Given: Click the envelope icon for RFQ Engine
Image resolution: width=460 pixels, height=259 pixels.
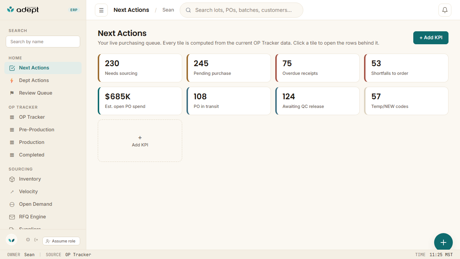Looking at the screenshot, I should coord(12,217).
